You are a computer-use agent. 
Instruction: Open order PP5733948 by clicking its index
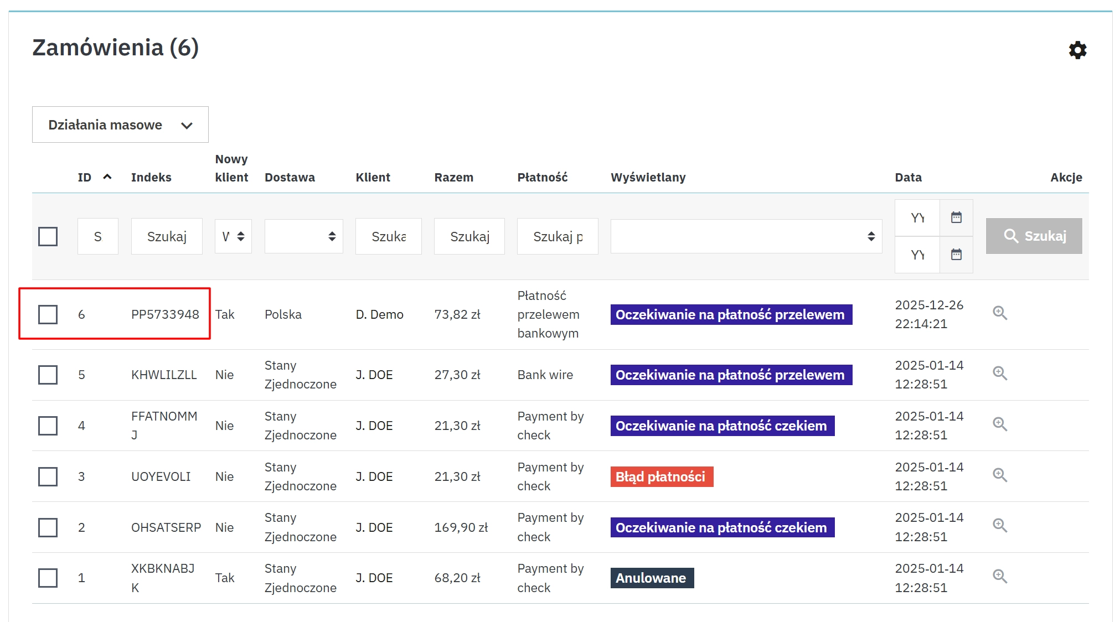(x=164, y=314)
